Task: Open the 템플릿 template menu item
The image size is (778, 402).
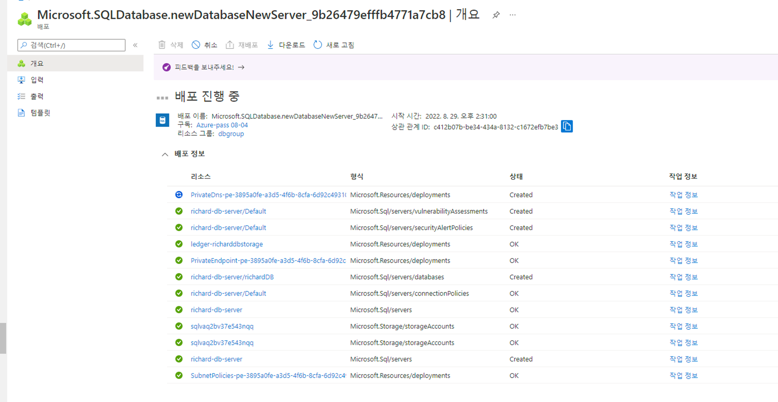Action: [x=76, y=113]
